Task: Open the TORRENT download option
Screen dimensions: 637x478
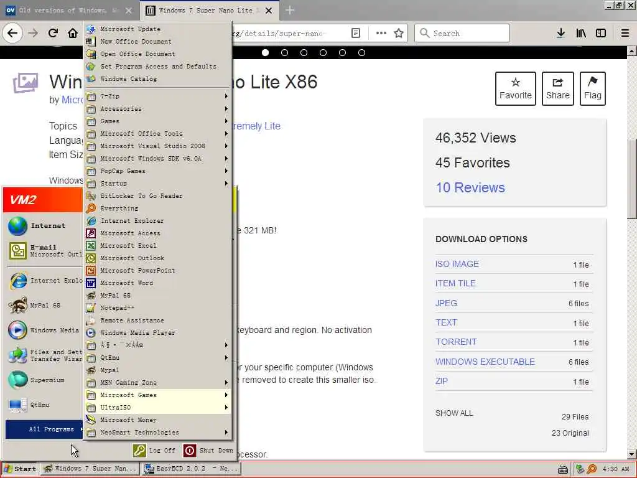Action: pos(456,342)
